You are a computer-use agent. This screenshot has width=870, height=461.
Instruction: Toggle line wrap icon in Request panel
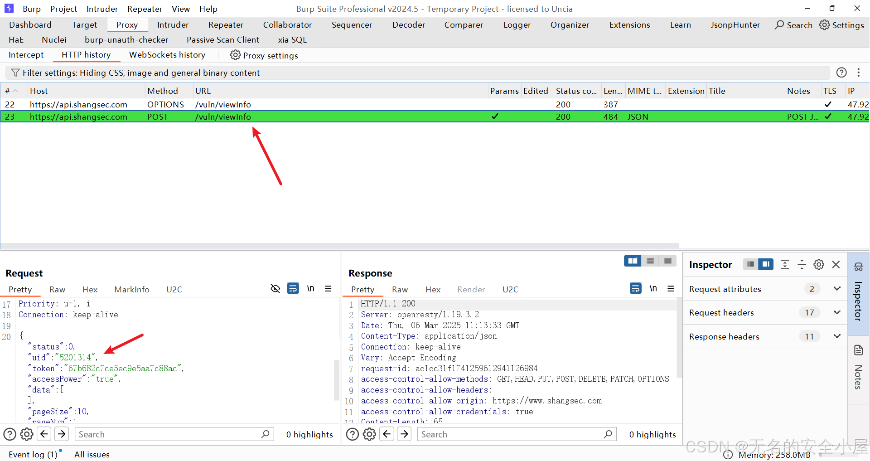(x=293, y=289)
